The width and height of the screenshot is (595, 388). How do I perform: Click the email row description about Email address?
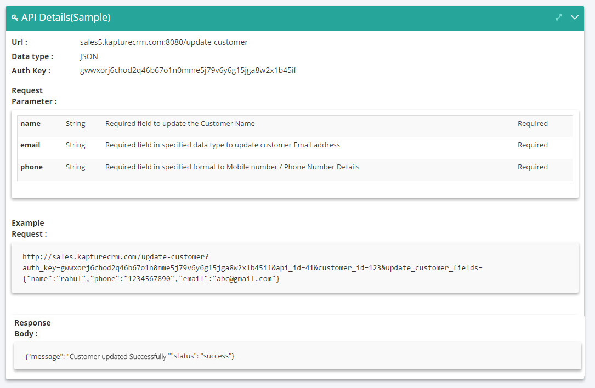(223, 145)
